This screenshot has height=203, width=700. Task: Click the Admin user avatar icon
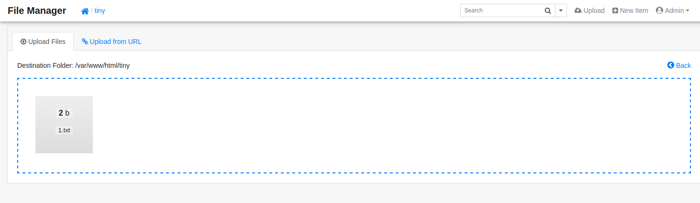659,11
